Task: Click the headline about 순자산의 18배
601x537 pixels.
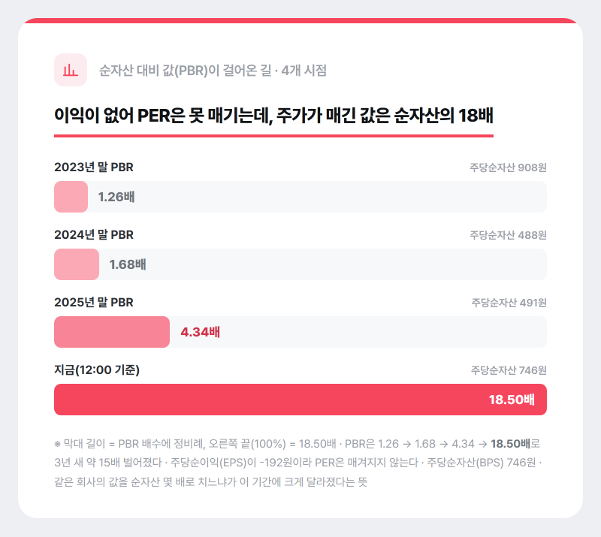Action: 273,116
